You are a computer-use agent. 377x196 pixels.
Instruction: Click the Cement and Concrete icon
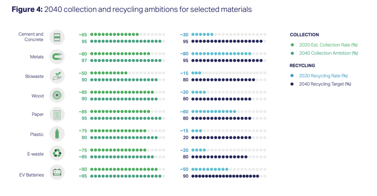[x=57, y=37]
